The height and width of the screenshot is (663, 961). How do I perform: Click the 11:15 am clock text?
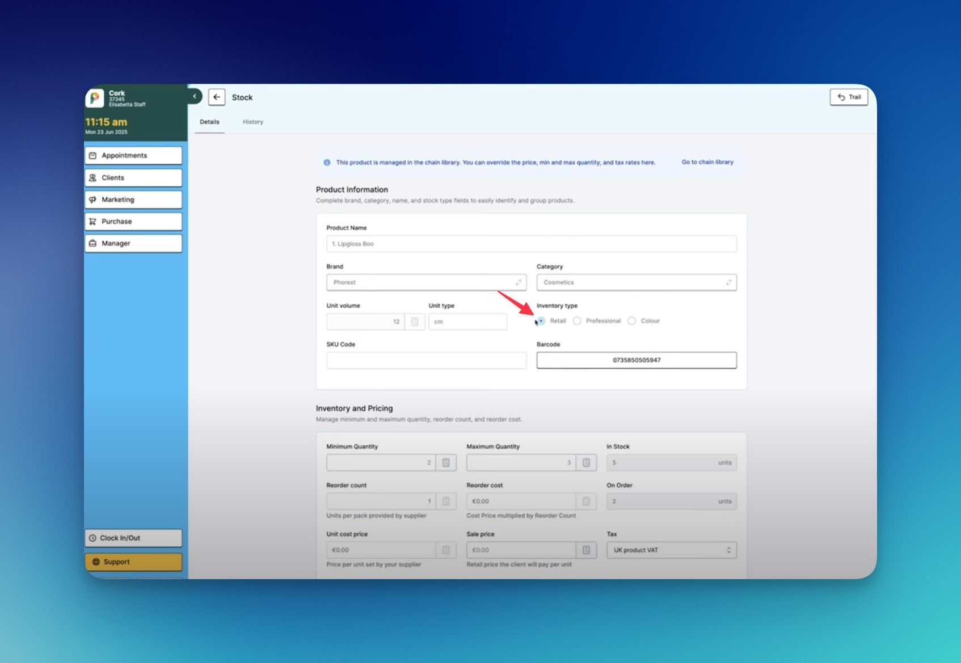[106, 122]
